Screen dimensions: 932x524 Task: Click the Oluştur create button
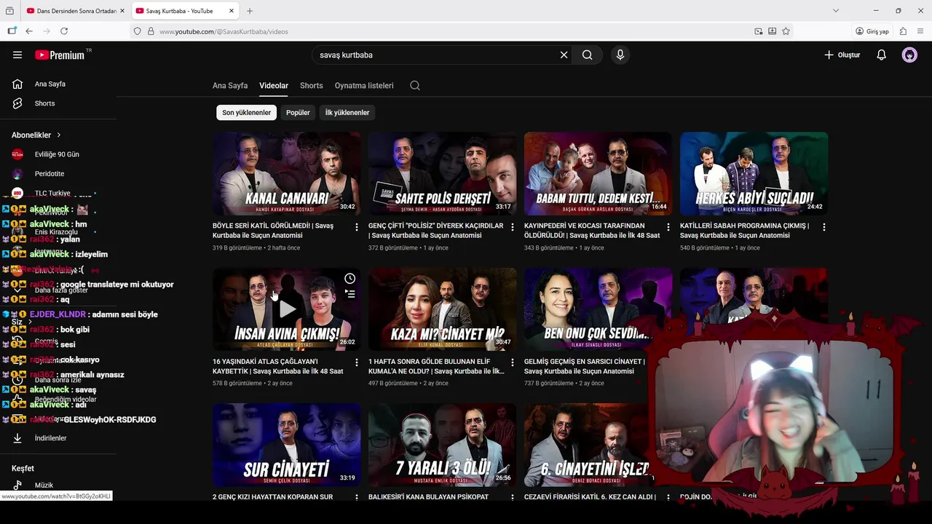pos(842,55)
